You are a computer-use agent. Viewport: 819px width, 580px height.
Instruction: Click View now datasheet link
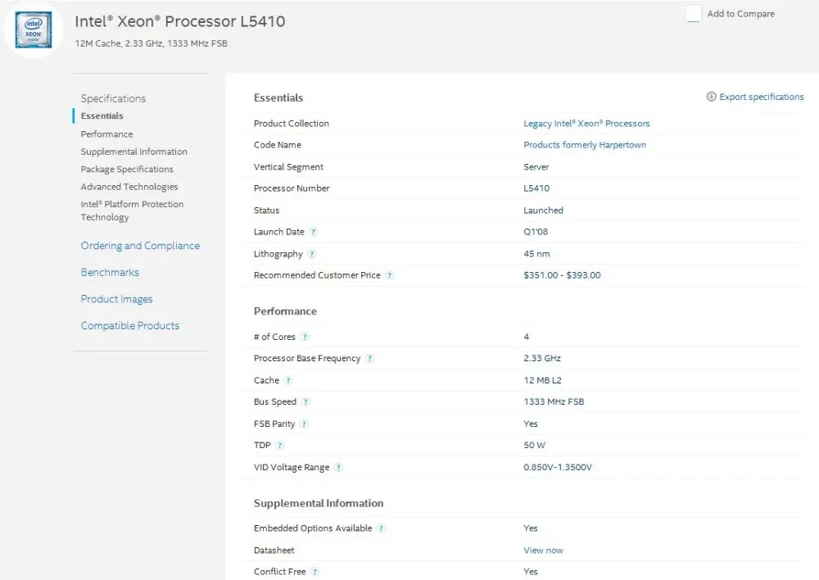pyautogui.click(x=543, y=551)
